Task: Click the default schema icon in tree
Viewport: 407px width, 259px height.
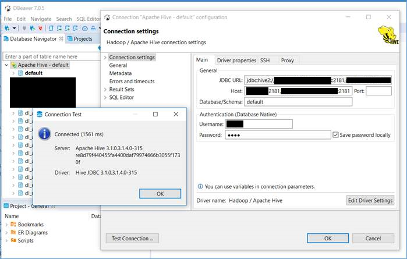Action: [x=20, y=73]
